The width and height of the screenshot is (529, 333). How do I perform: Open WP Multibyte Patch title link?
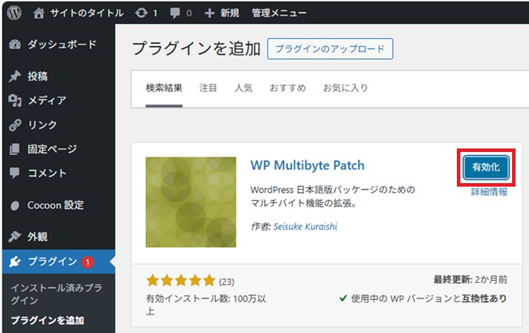click(308, 165)
